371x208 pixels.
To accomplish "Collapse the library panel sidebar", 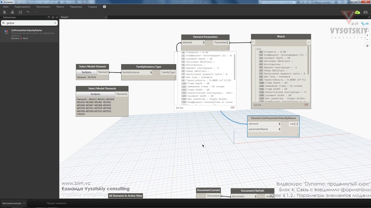I will tap(57, 17).
